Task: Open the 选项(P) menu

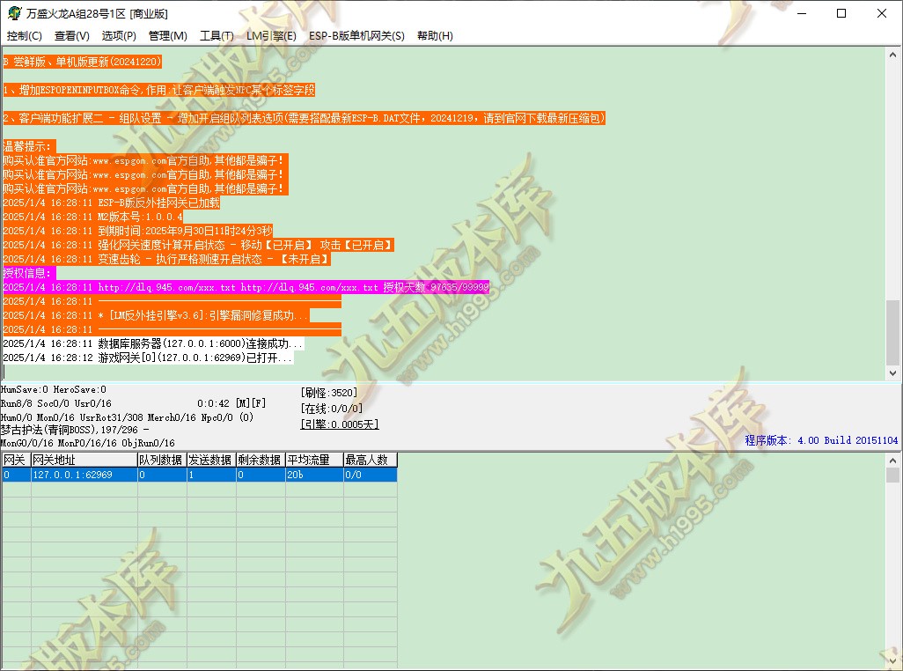Action: [x=119, y=36]
